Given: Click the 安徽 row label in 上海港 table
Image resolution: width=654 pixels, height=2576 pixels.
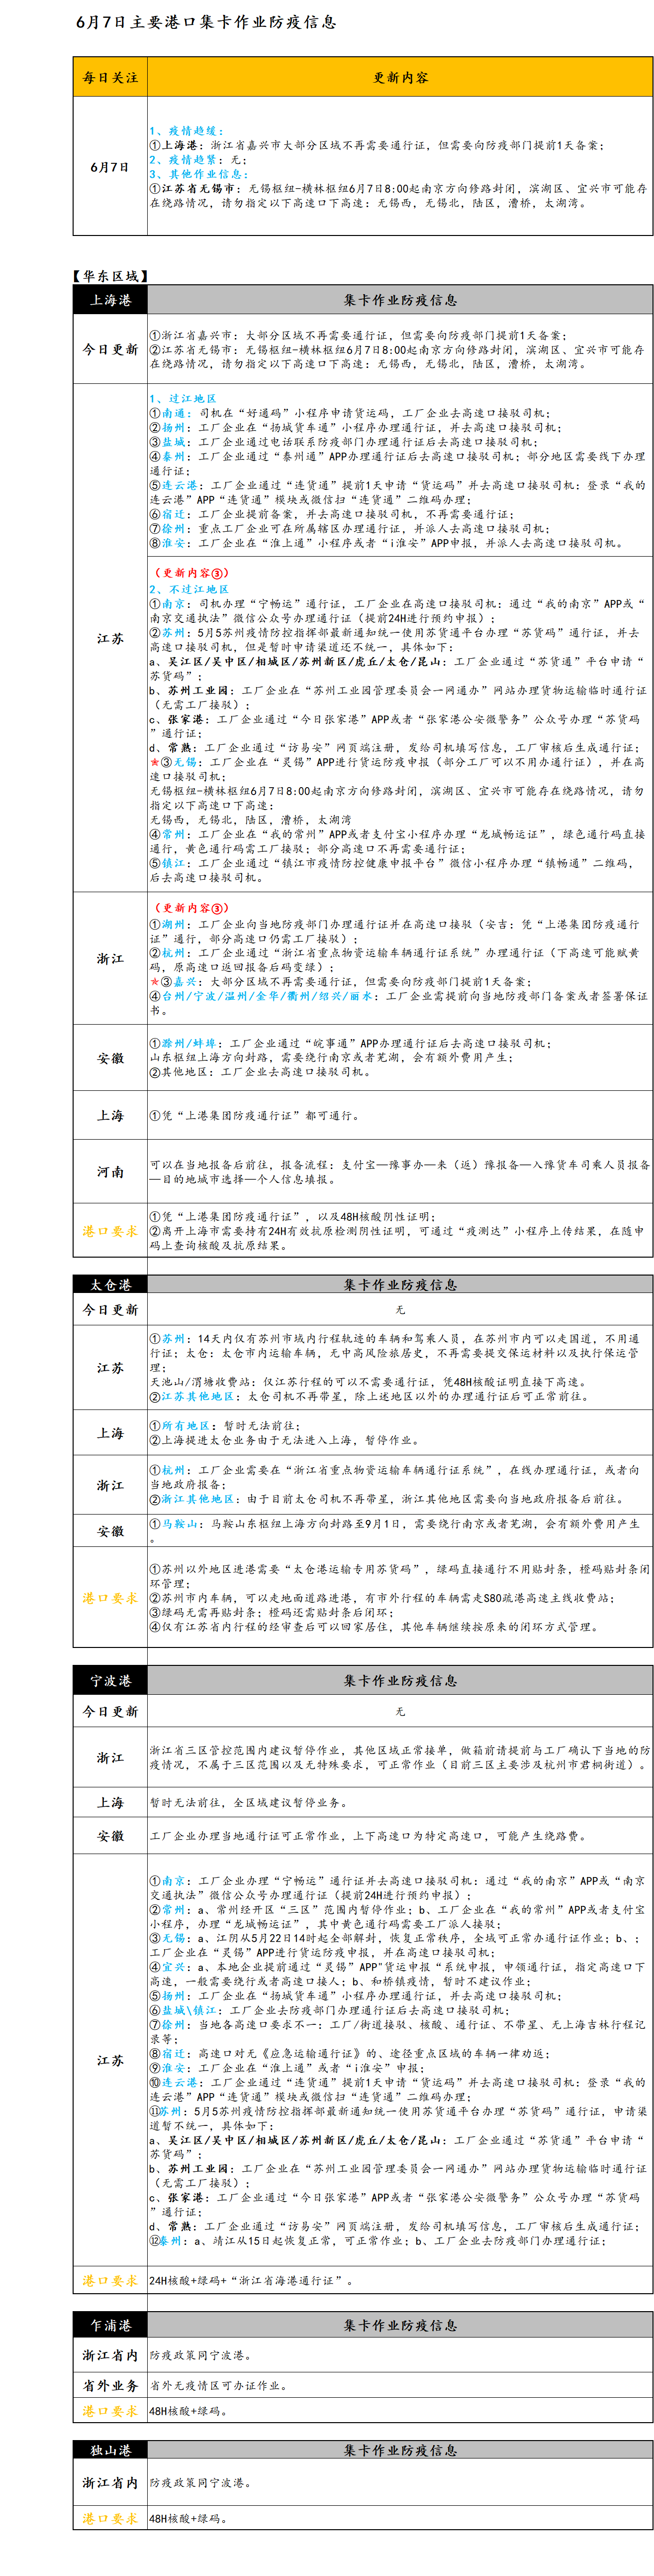Looking at the screenshot, I should [x=110, y=1058].
